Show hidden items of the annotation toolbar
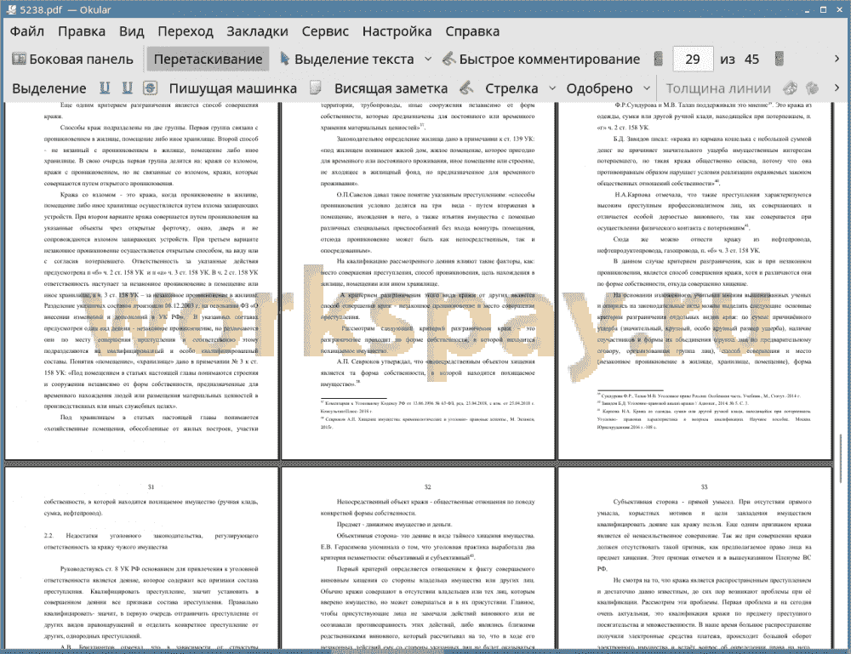Viewport: 851px width, 654px height. pos(837,88)
